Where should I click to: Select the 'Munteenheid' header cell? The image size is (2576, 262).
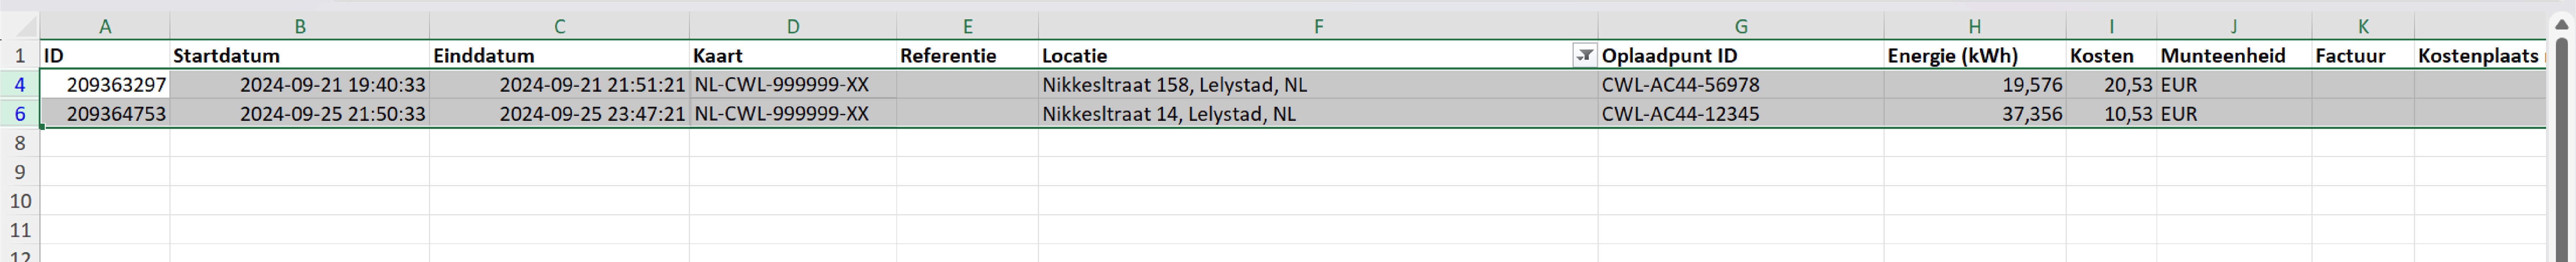click(x=2234, y=56)
